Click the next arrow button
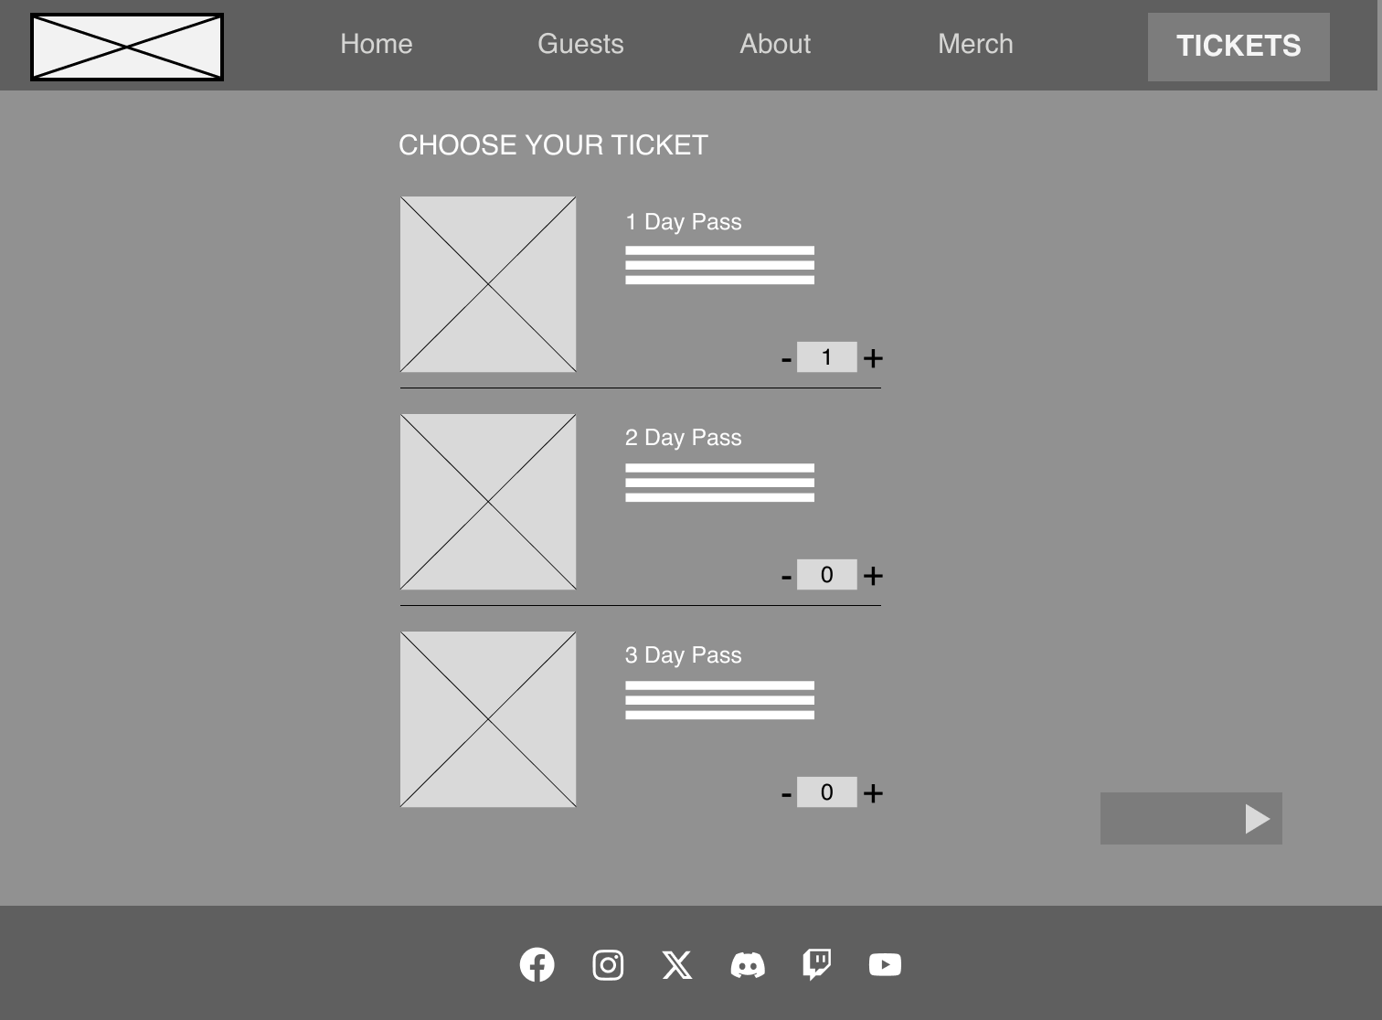Viewport: 1382px width, 1020px height. click(1190, 818)
